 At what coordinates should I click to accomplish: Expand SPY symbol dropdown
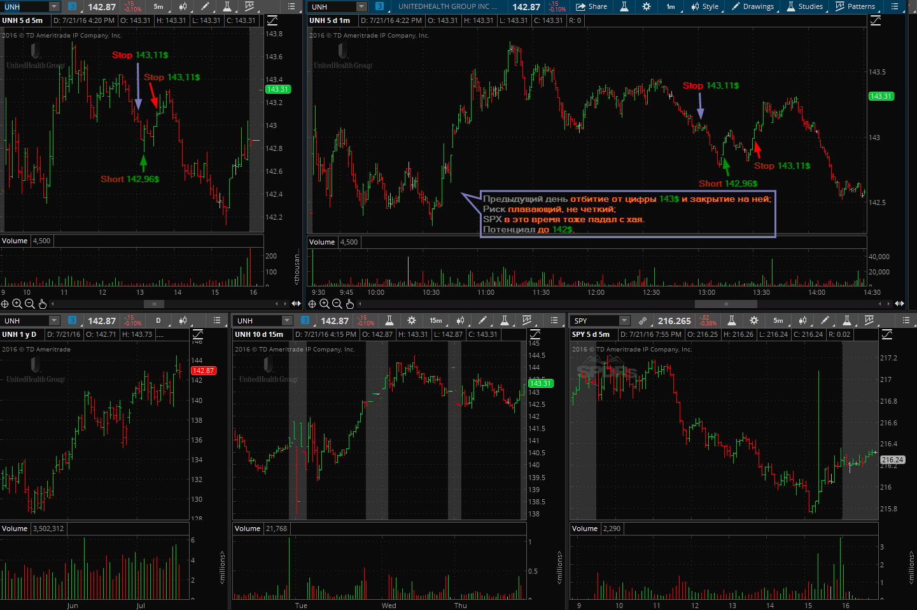[x=624, y=320]
